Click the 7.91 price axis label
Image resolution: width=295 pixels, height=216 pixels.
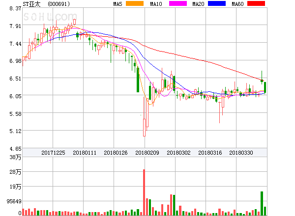pyautogui.click(x=15, y=26)
